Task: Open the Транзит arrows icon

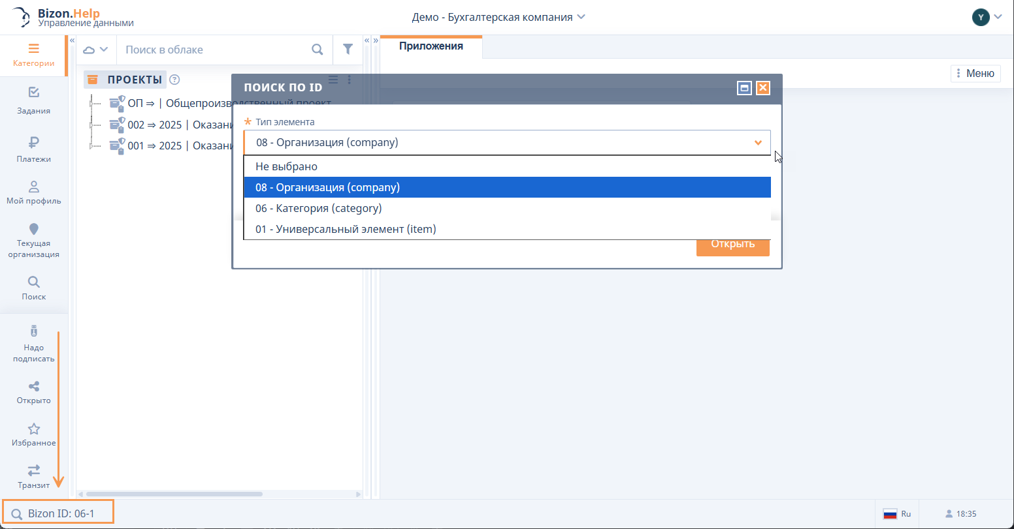Action: [34, 476]
